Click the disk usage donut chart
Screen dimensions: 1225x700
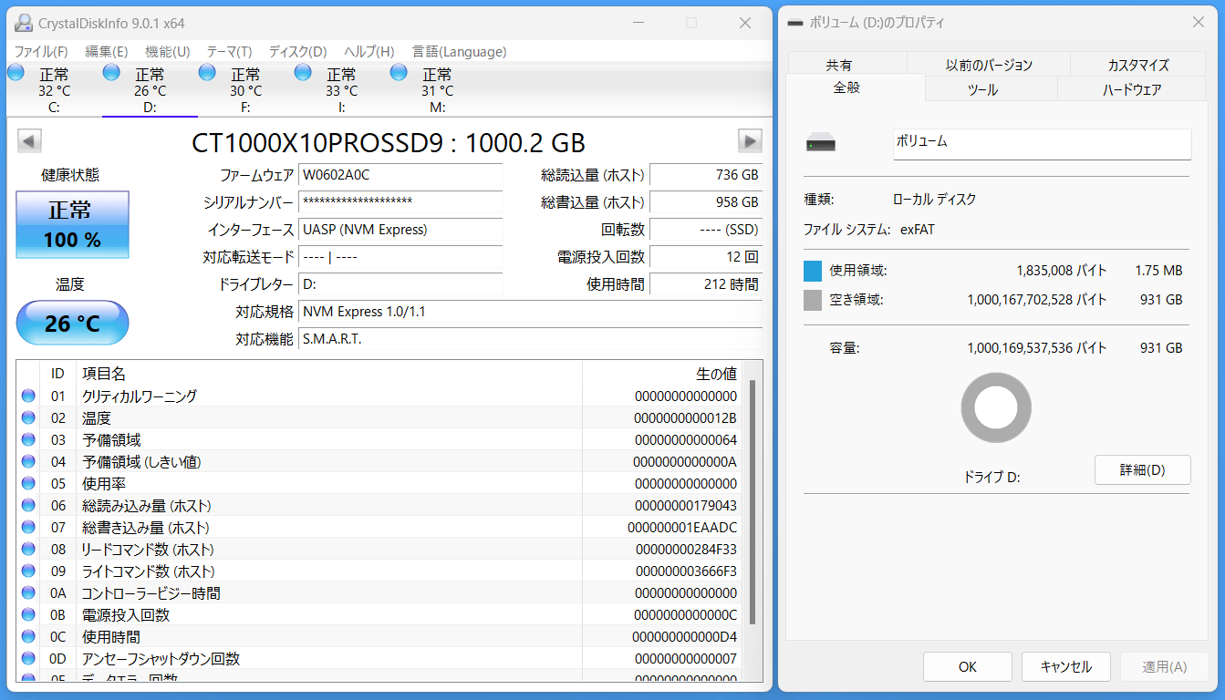click(x=996, y=407)
